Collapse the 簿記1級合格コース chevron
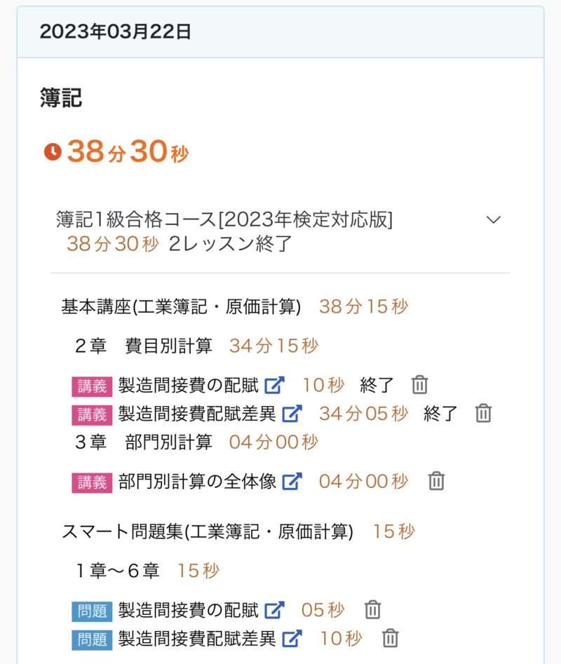The height and width of the screenshot is (664, 561). pyautogui.click(x=494, y=219)
